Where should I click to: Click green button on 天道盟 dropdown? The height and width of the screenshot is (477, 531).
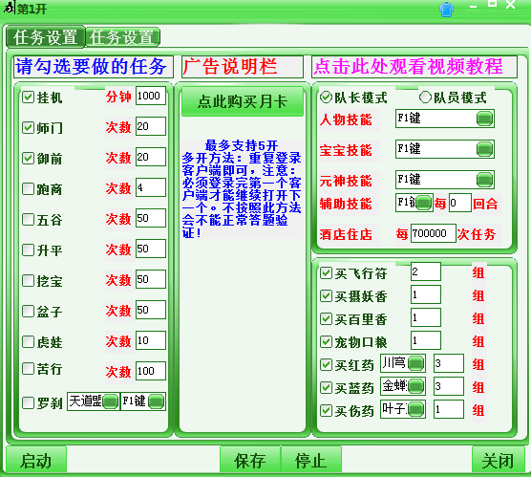[110, 401]
